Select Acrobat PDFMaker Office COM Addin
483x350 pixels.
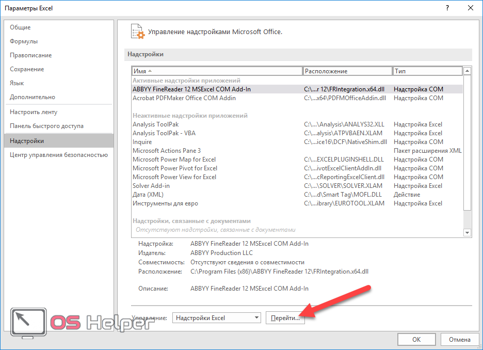pos(184,98)
